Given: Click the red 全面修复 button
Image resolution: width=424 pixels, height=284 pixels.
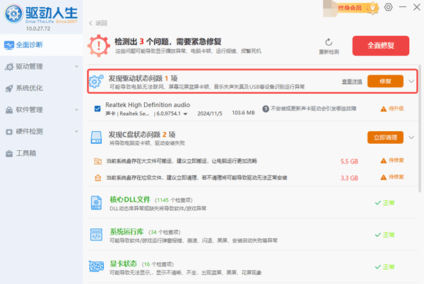Looking at the screenshot, I should pyautogui.click(x=387, y=45).
